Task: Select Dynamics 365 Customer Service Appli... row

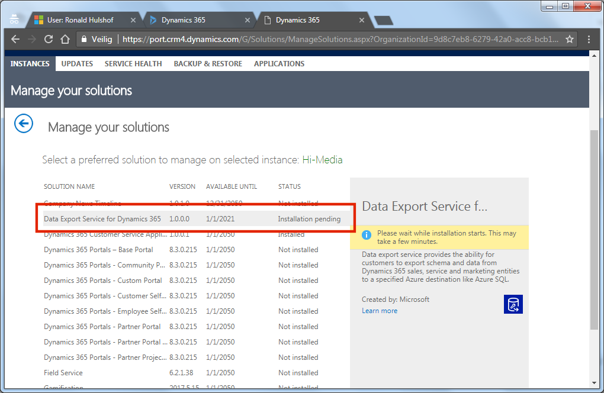Action: (197, 234)
